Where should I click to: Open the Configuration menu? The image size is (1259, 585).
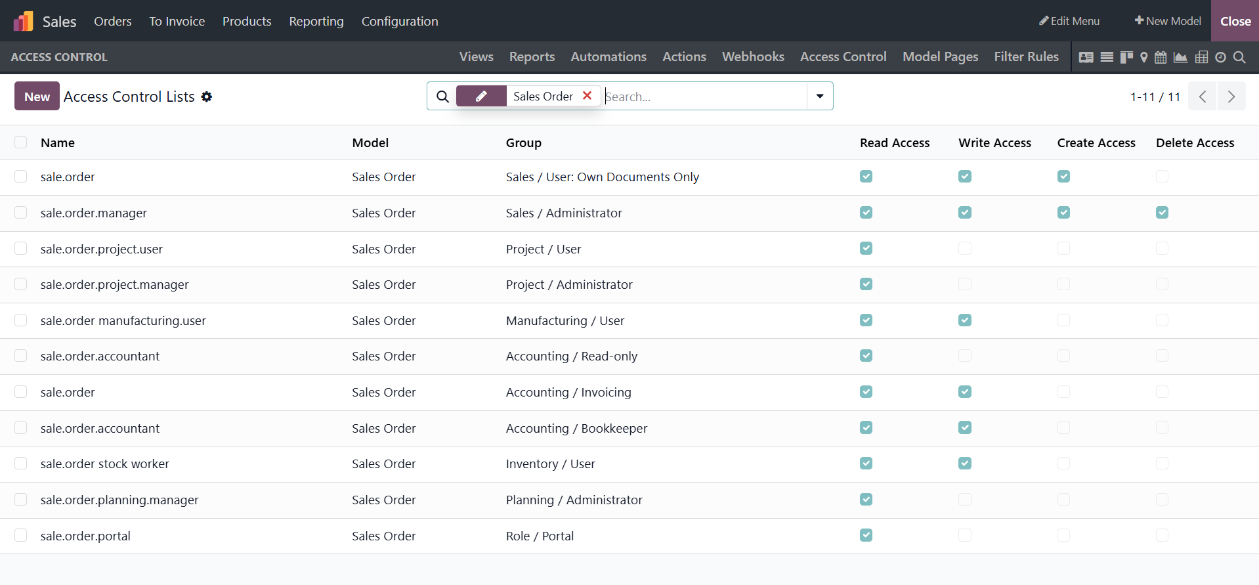399,21
